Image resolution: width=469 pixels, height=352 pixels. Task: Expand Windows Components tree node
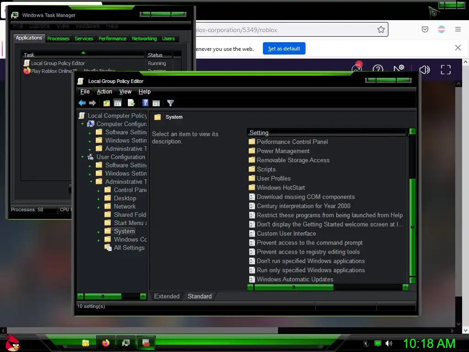click(98, 240)
